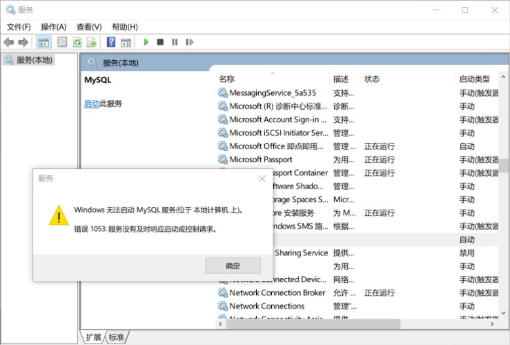Toggle the action pane toolbar icon
The image size is (510, 345).
(x=126, y=42)
